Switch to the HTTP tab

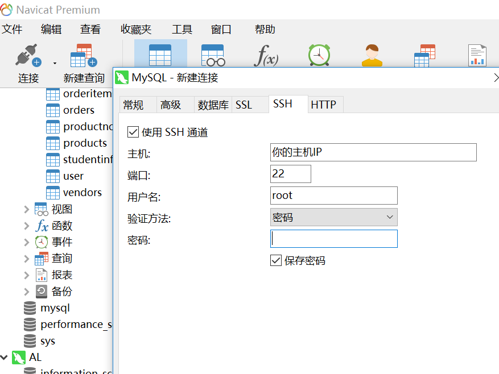pyautogui.click(x=325, y=104)
